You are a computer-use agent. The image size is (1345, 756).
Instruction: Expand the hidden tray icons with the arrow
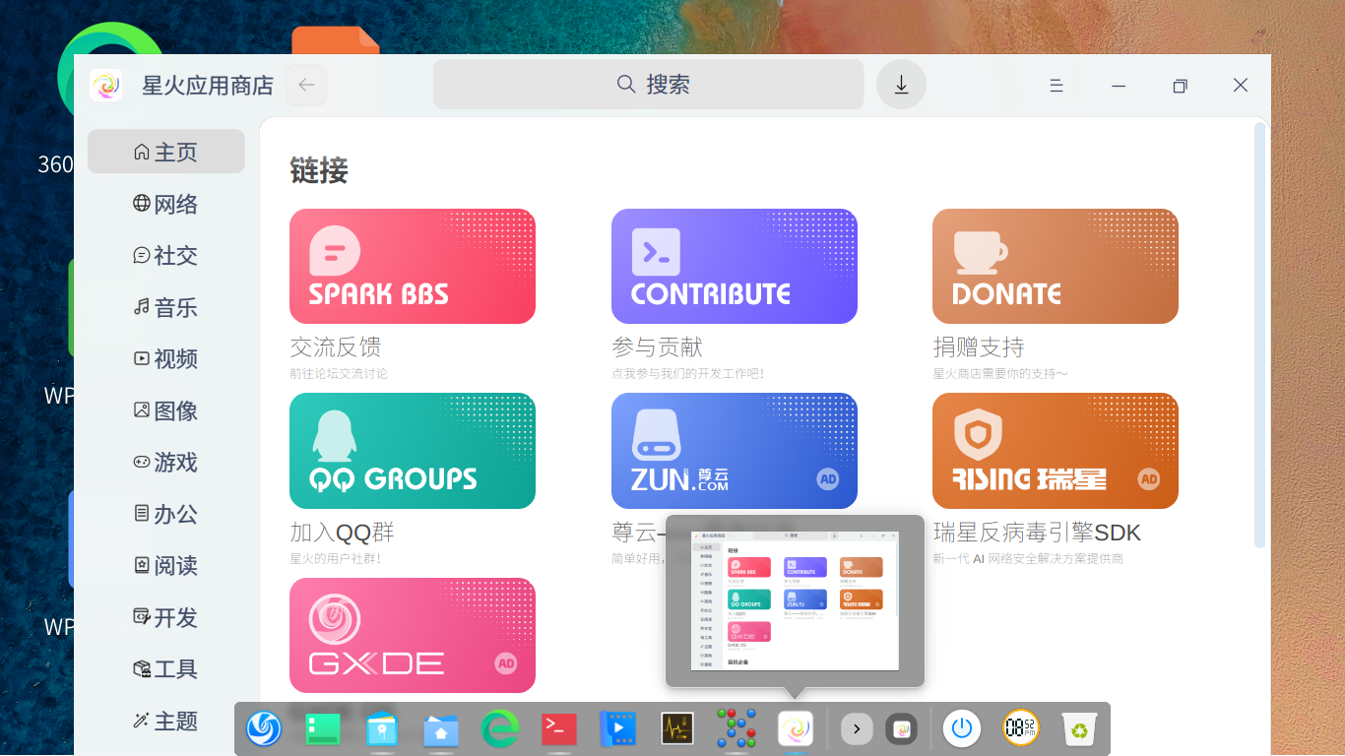tap(856, 728)
